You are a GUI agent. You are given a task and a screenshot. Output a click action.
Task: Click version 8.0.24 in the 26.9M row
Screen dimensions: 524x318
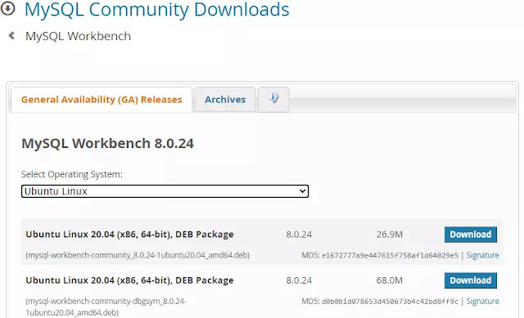[x=299, y=235]
